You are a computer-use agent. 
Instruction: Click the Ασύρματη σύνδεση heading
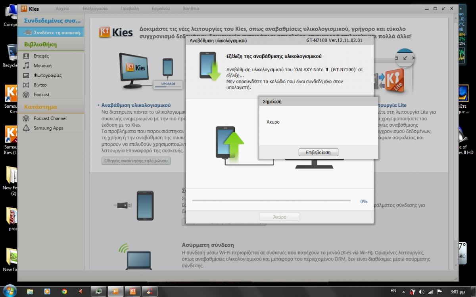click(208, 245)
